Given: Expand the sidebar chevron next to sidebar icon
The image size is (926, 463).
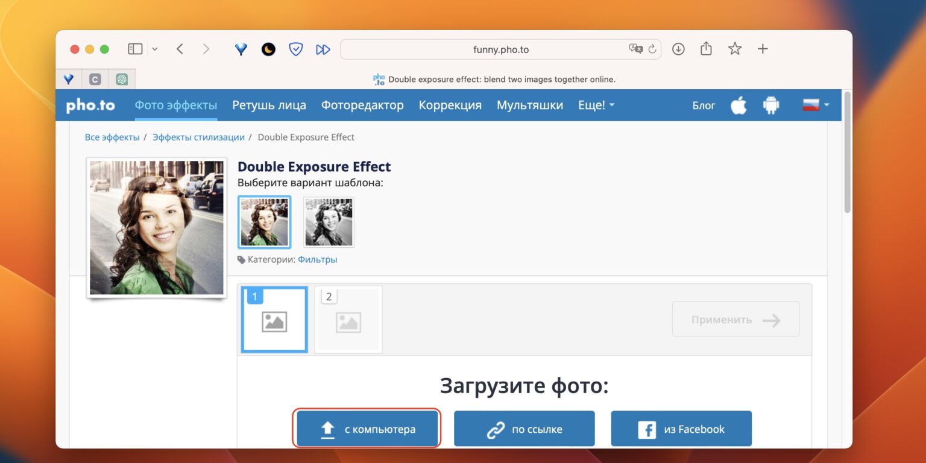Looking at the screenshot, I should tap(154, 48).
